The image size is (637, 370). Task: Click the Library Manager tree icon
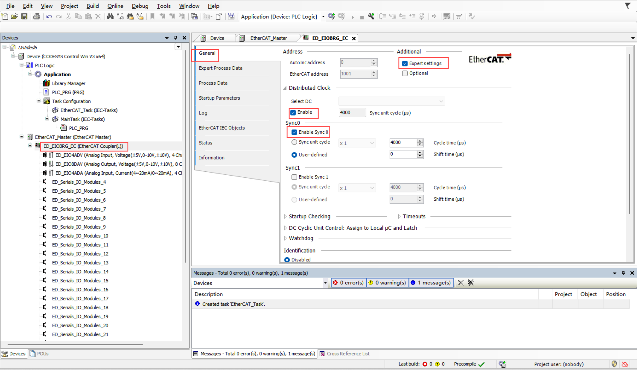click(x=46, y=83)
